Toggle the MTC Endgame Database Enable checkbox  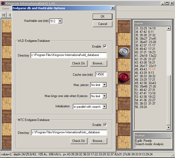105,125
